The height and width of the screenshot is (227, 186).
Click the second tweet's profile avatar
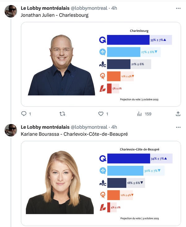click(11, 130)
